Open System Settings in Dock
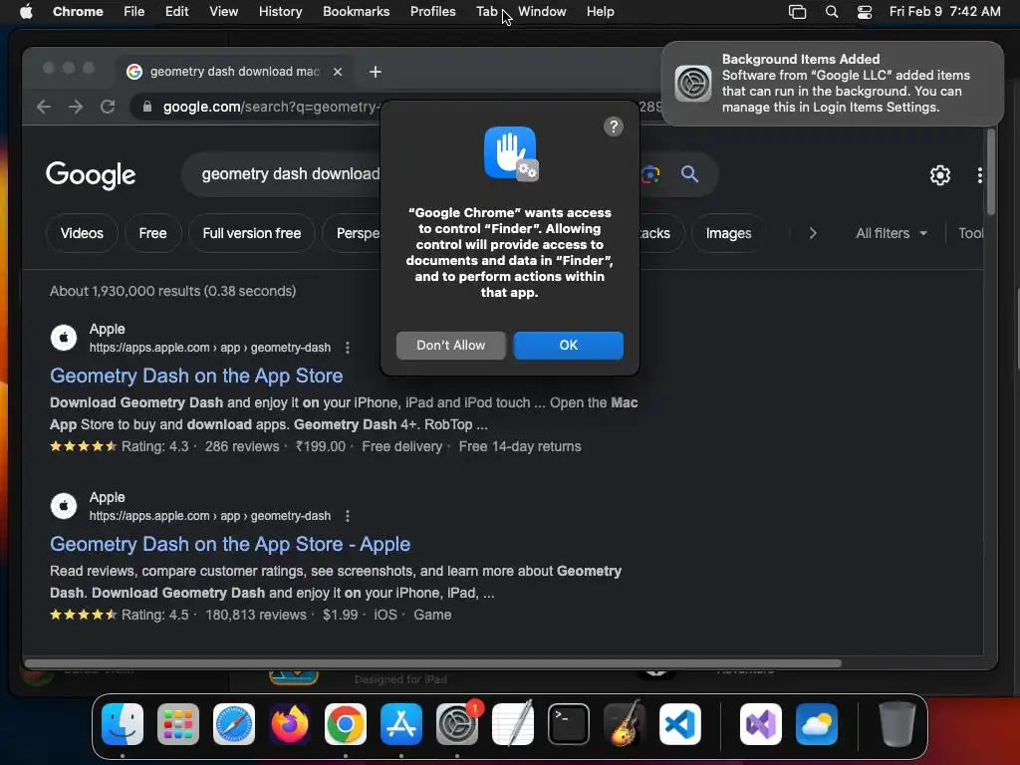 point(456,724)
